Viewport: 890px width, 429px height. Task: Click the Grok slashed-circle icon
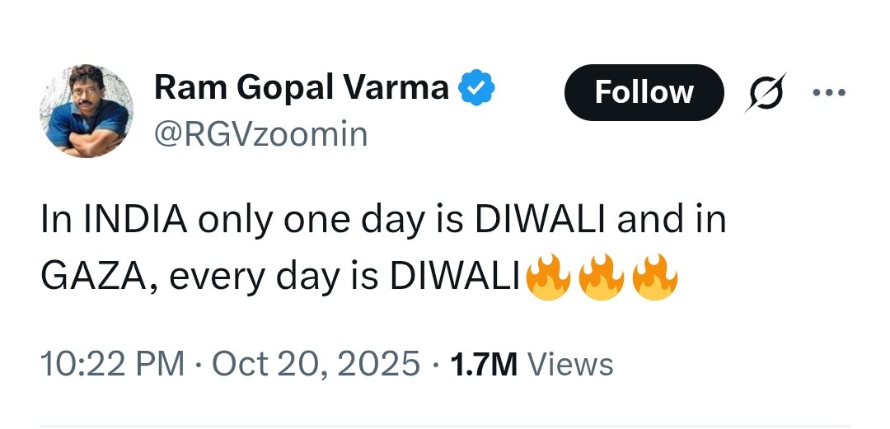pyautogui.click(x=766, y=92)
